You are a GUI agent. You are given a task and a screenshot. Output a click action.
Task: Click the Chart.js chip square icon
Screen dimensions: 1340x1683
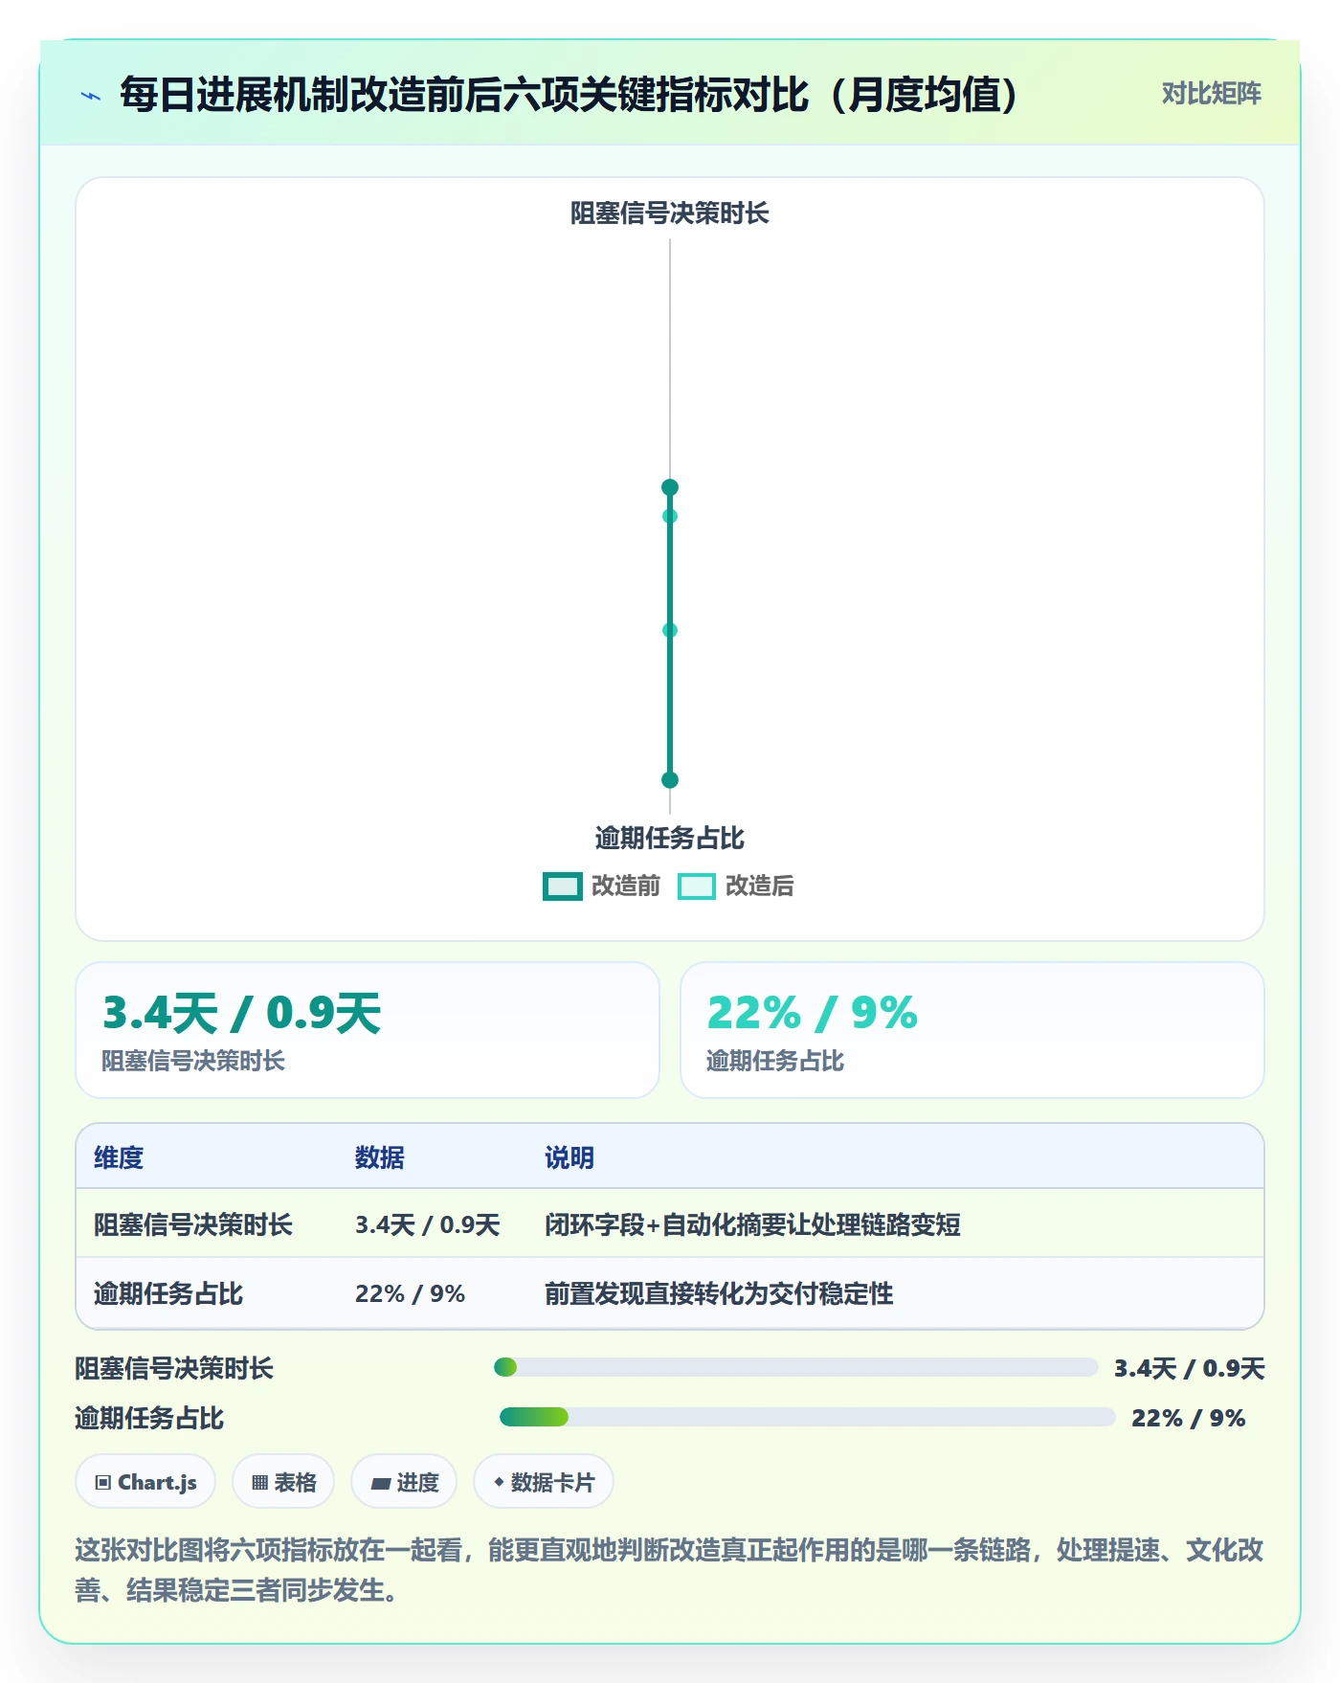point(103,1483)
